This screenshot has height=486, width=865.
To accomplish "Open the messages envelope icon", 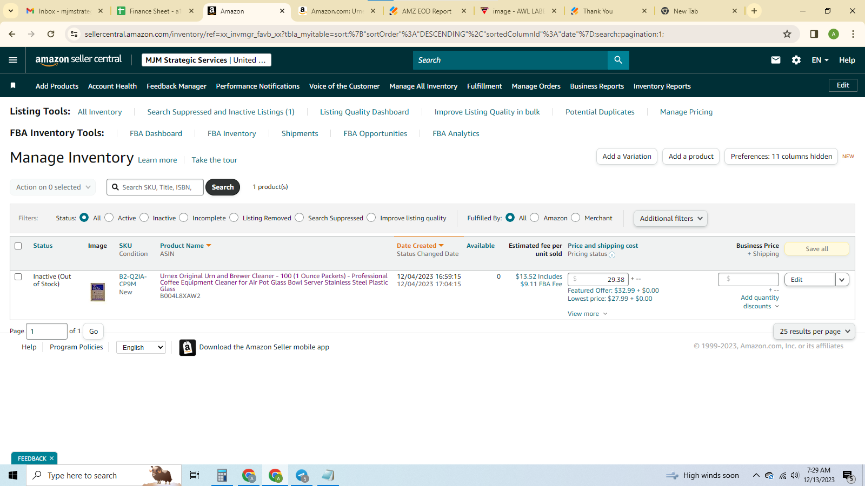I will [776, 60].
